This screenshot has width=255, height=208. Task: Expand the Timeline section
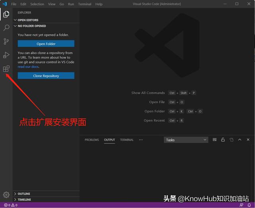(x=46, y=200)
